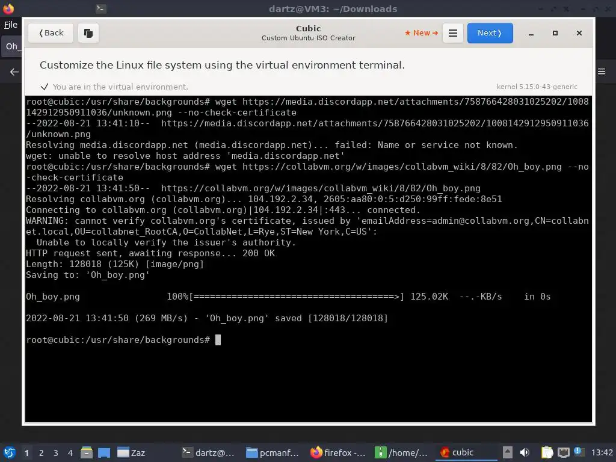Open the volume speaker tray icon
Viewport: 616px width, 462px height.
click(525, 452)
